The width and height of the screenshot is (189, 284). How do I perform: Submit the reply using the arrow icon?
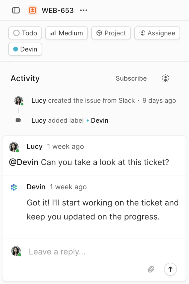[x=170, y=269]
